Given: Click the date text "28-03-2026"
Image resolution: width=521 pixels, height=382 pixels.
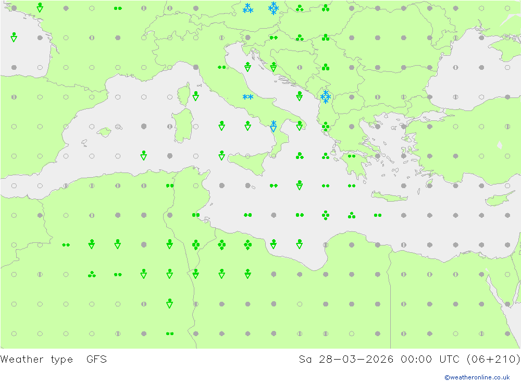Looking at the screenshot, I should [x=356, y=360].
